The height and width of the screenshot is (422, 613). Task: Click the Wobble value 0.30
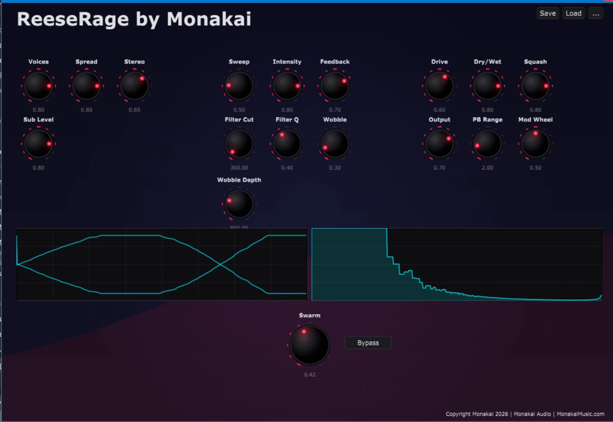(335, 167)
